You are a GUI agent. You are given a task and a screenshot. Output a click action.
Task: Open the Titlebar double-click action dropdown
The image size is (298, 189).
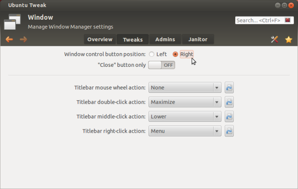[185, 102]
